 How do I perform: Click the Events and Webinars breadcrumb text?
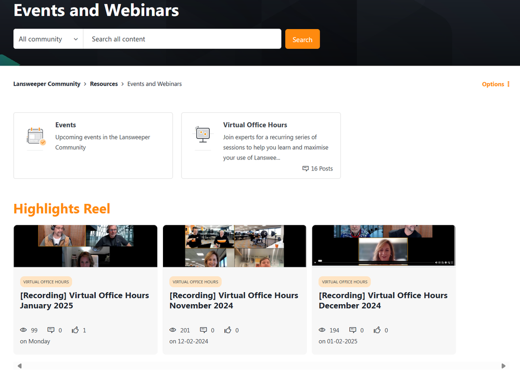pos(155,84)
